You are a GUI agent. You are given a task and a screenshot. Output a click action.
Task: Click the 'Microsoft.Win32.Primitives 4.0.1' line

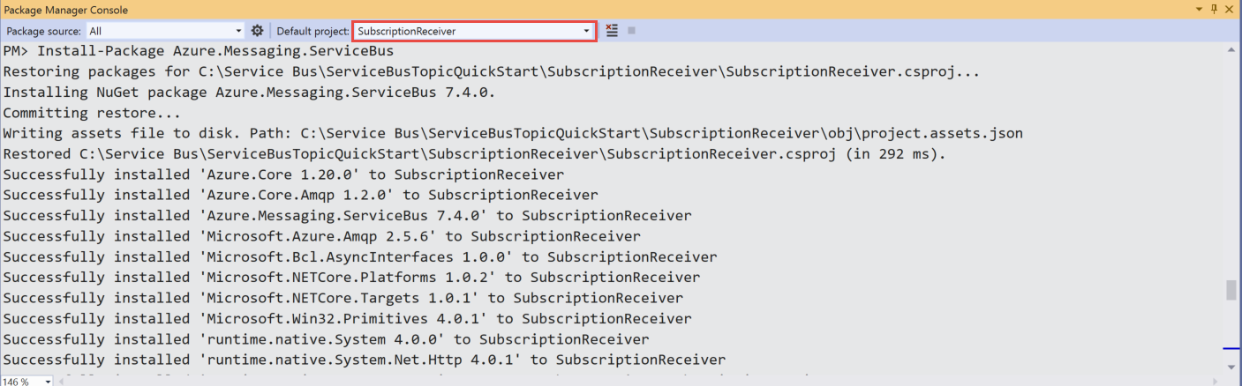(x=347, y=318)
